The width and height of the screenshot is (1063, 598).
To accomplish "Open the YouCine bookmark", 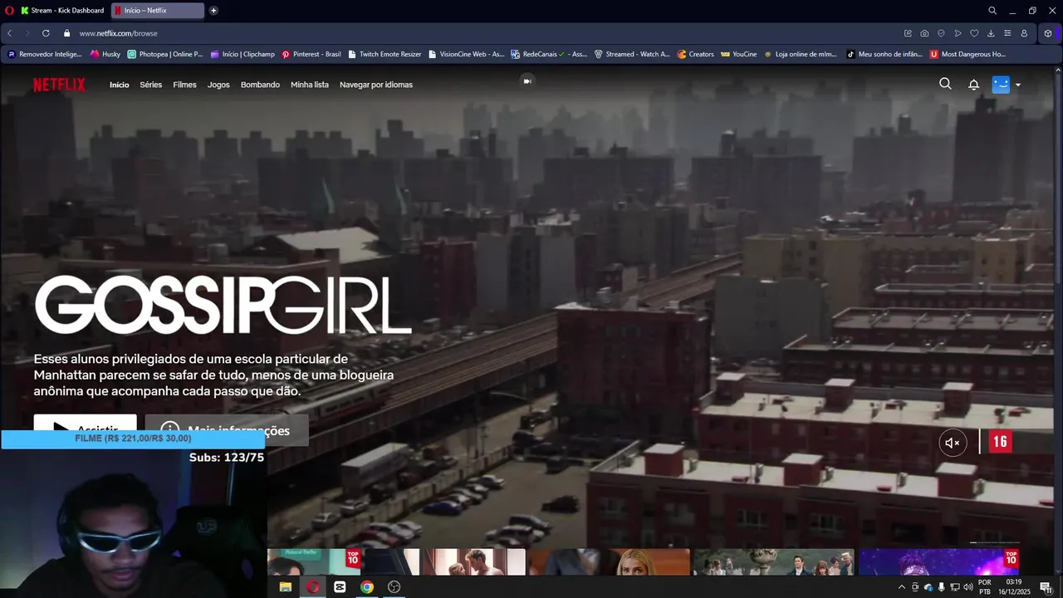I will point(739,54).
